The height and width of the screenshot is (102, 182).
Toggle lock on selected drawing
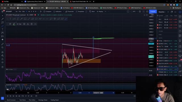click(28, 24)
